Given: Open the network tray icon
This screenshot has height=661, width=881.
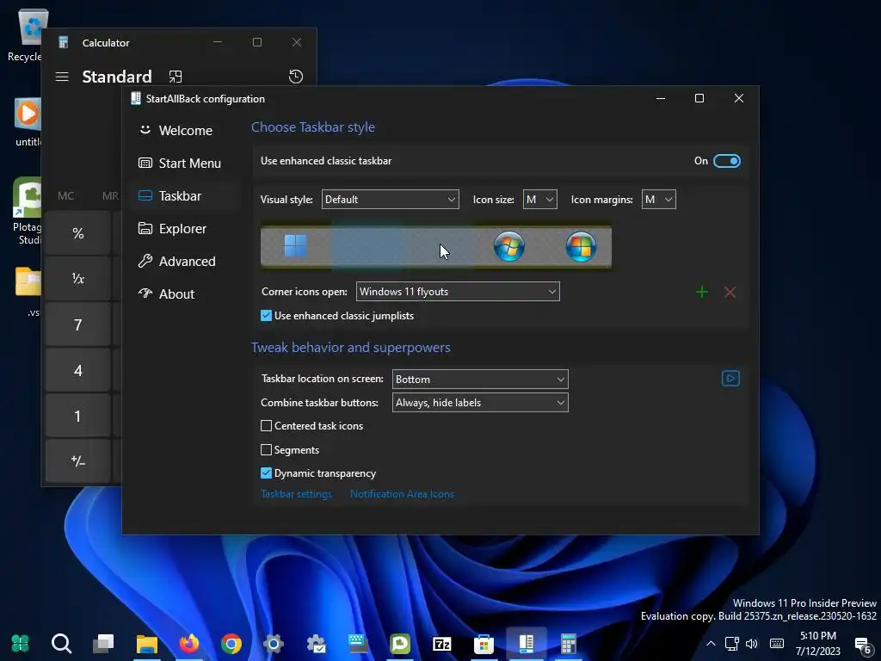Looking at the screenshot, I should pyautogui.click(x=731, y=644).
